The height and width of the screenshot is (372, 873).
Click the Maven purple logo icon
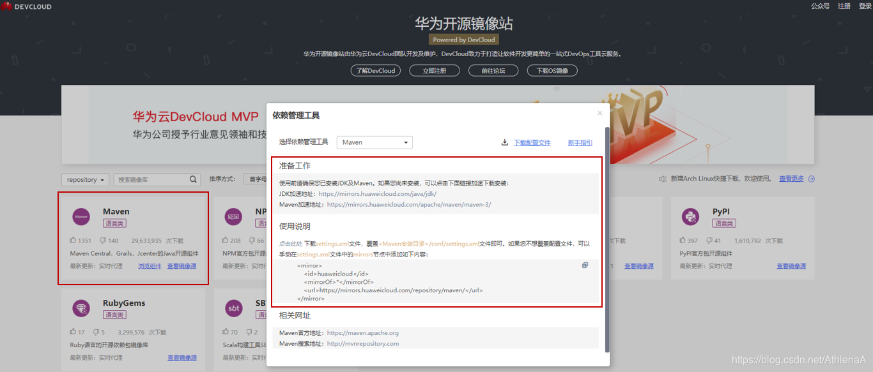pyautogui.click(x=81, y=217)
